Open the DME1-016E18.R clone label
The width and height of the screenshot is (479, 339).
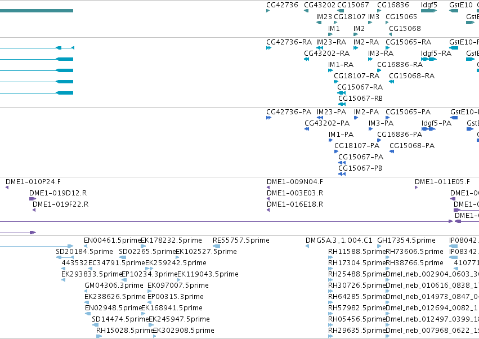tap(295, 204)
